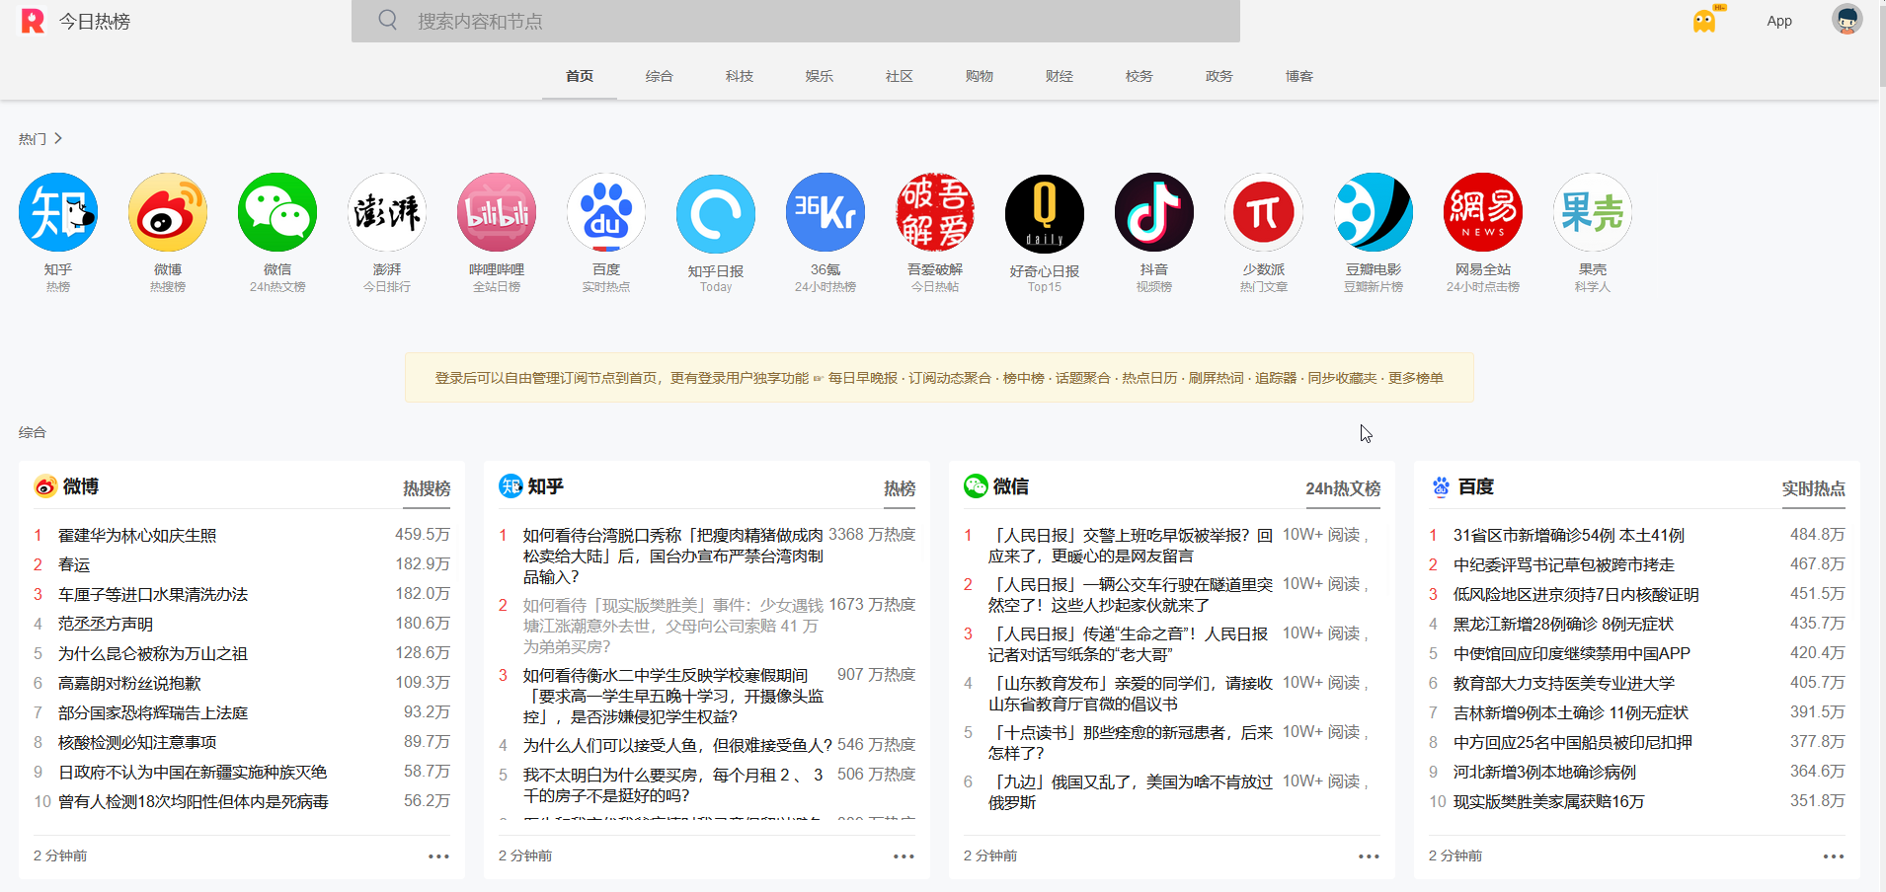
Task: Open the 澎湃 今日排行 icon
Action: (387, 212)
